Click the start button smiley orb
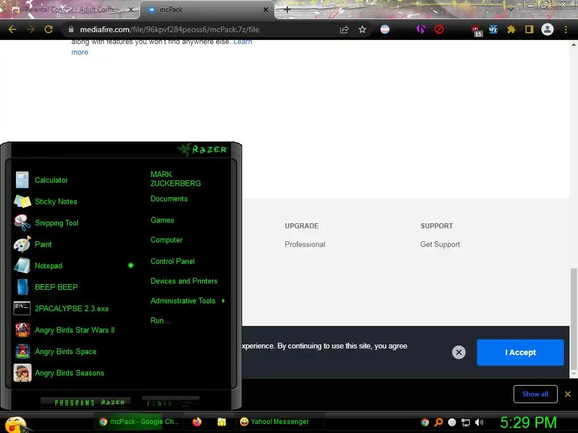This screenshot has height=433, width=578. click(x=15, y=425)
